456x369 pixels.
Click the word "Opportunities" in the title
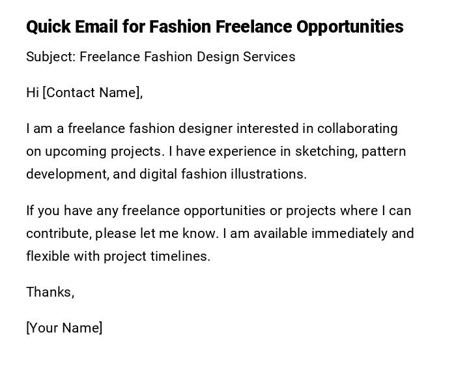coord(350,27)
